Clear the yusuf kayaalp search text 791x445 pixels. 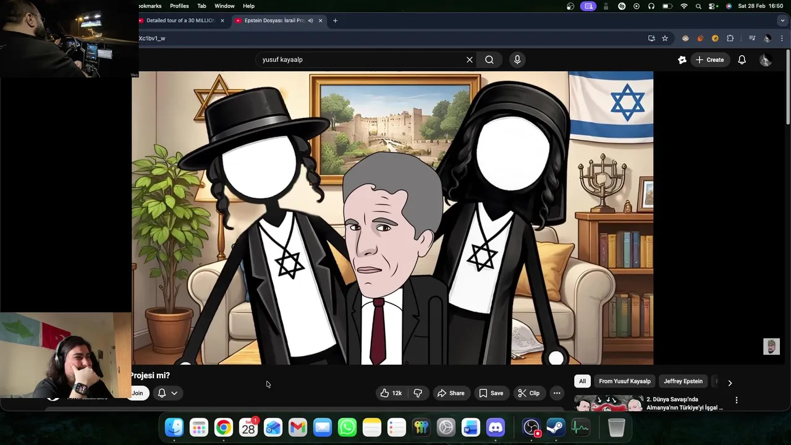pyautogui.click(x=470, y=60)
